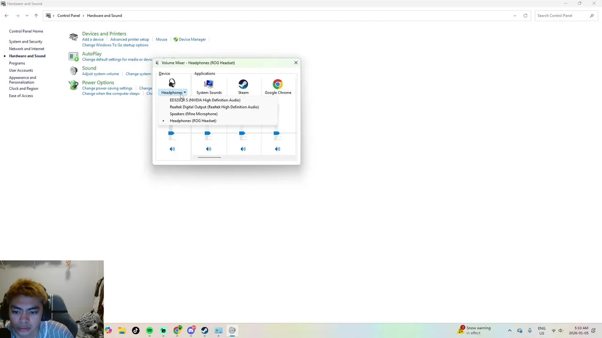Mute Google Chrome volume in the mixer
This screenshot has height=338, width=602.
(x=277, y=149)
